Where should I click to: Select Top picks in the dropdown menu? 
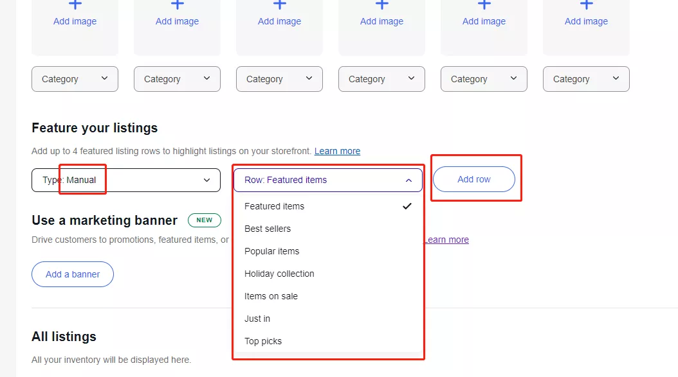coord(263,341)
